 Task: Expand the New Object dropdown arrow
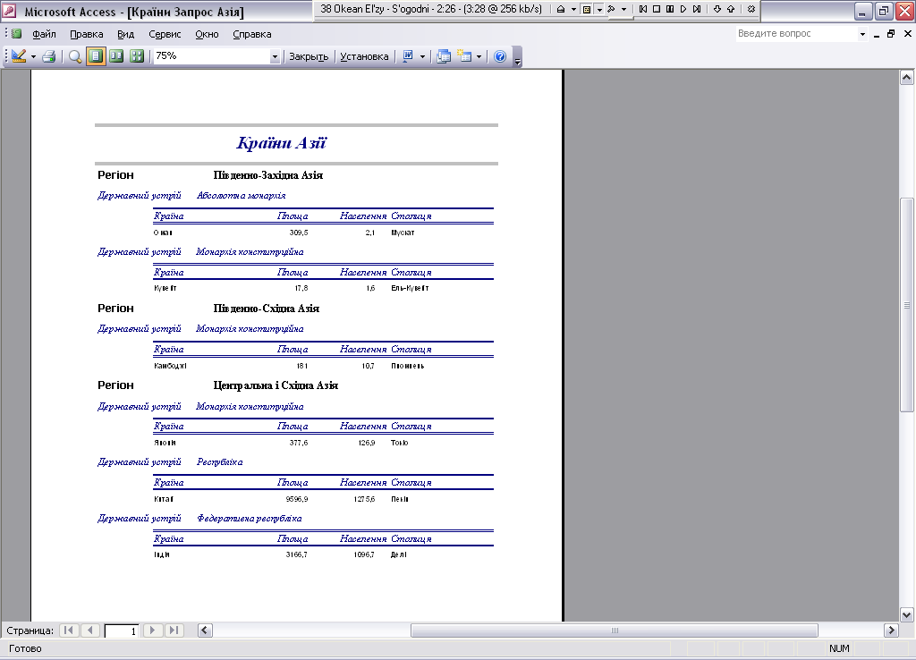tap(479, 56)
